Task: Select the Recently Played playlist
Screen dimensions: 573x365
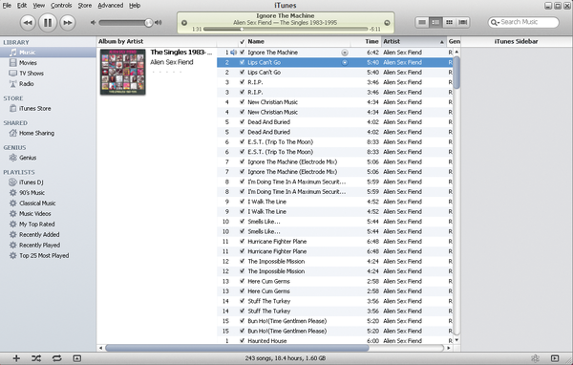Action: [39, 245]
